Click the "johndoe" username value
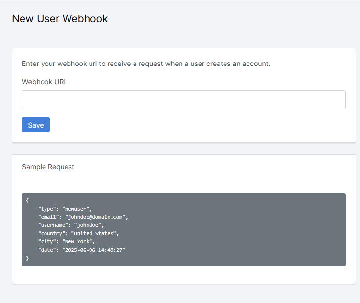The image size is (360, 303). pyautogui.click(x=89, y=225)
